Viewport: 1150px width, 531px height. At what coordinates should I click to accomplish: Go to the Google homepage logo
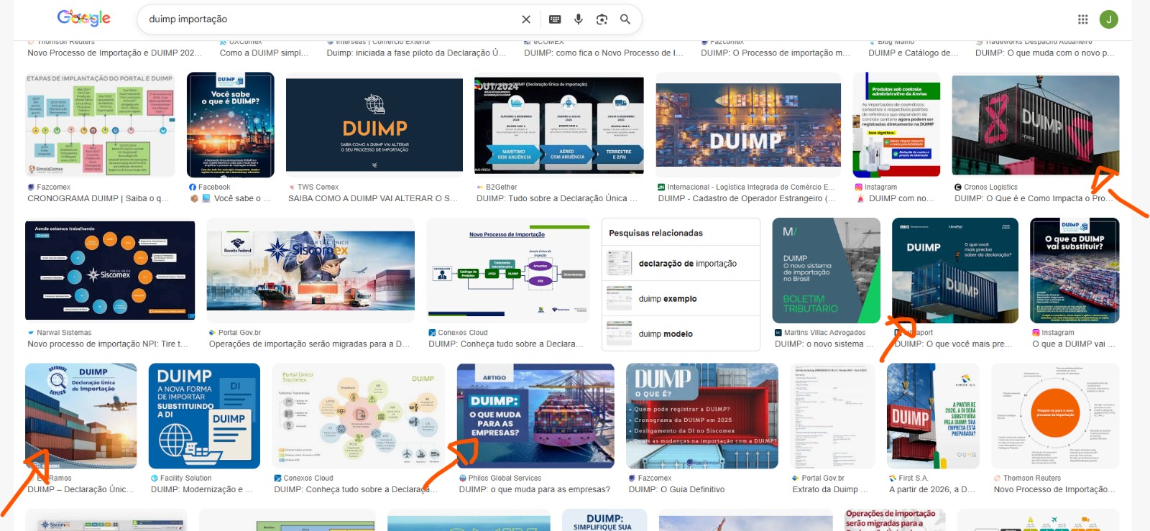tap(84, 18)
